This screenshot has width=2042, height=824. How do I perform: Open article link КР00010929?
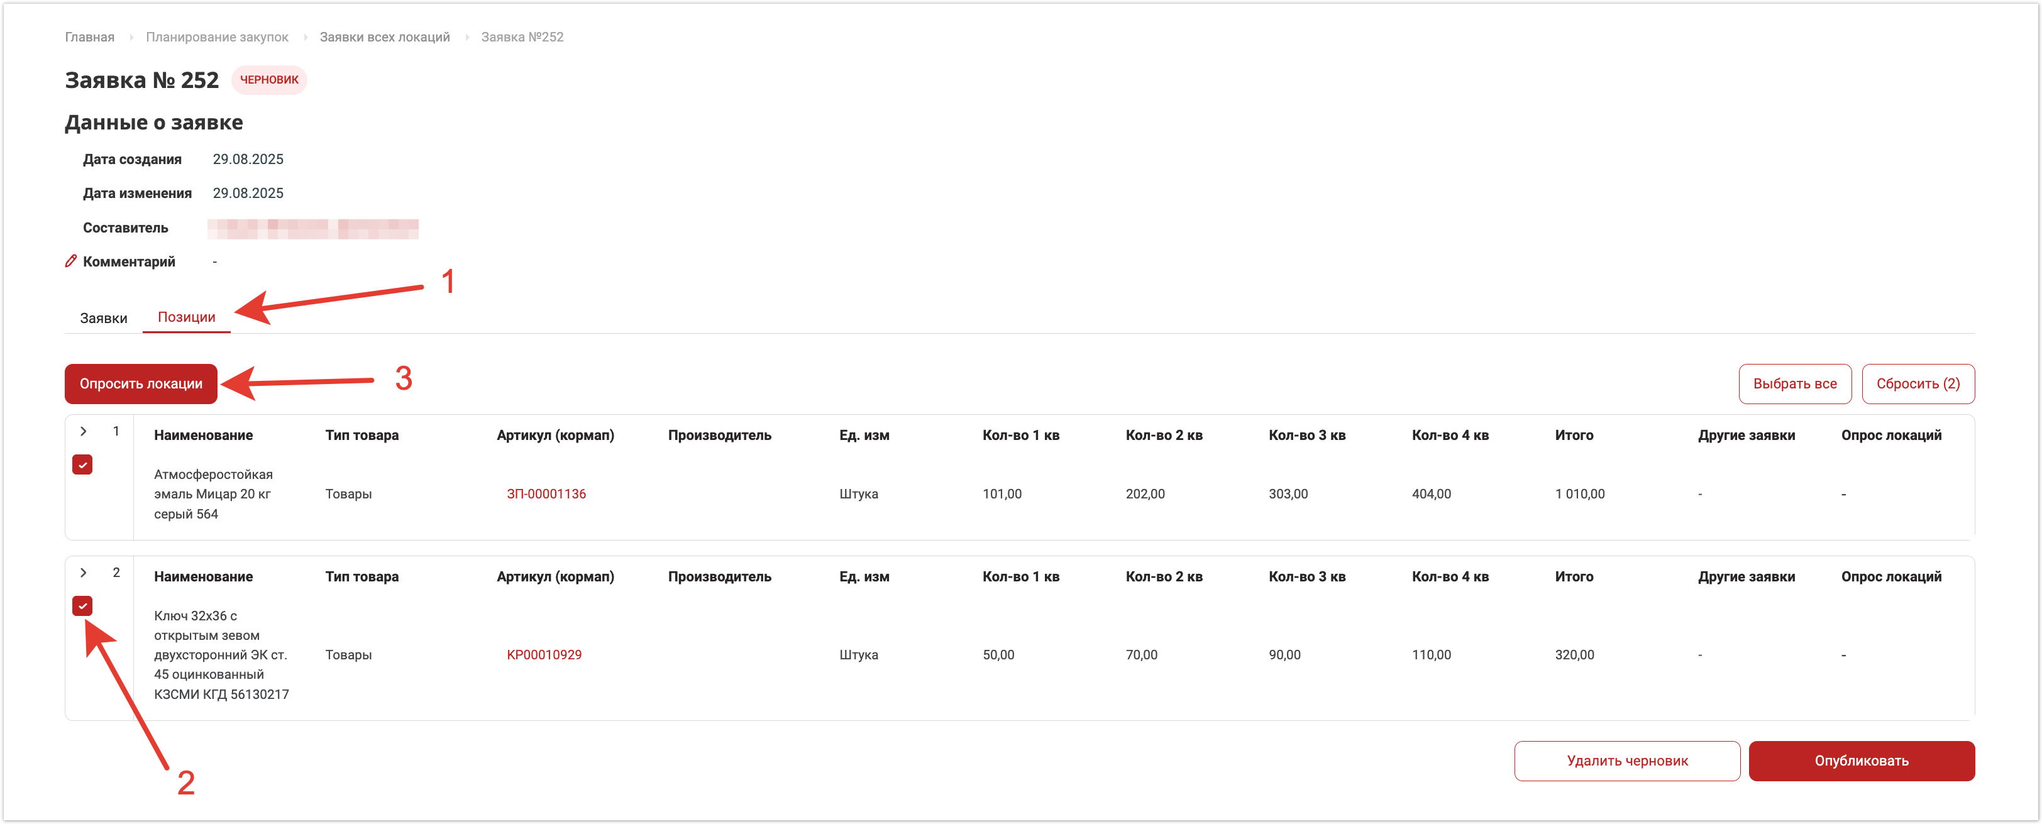[x=544, y=654]
